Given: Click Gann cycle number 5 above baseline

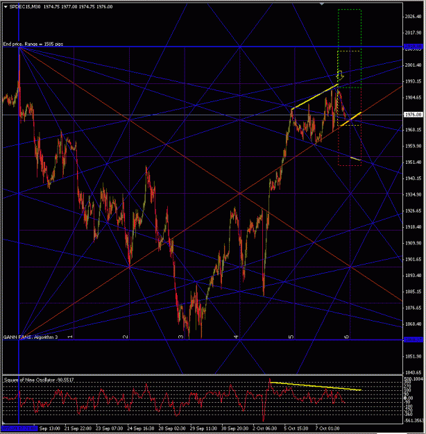Looking at the screenshot, I should pyautogui.click(x=291, y=337).
